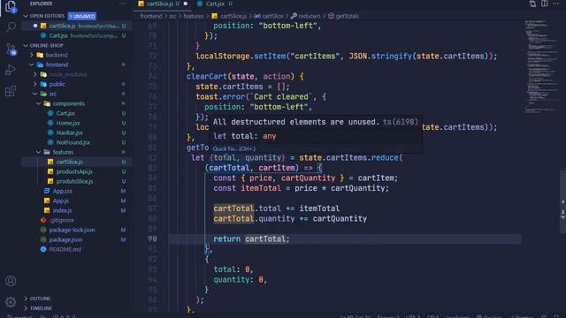Open Home.jsx file
566x318 pixels.
68,123
